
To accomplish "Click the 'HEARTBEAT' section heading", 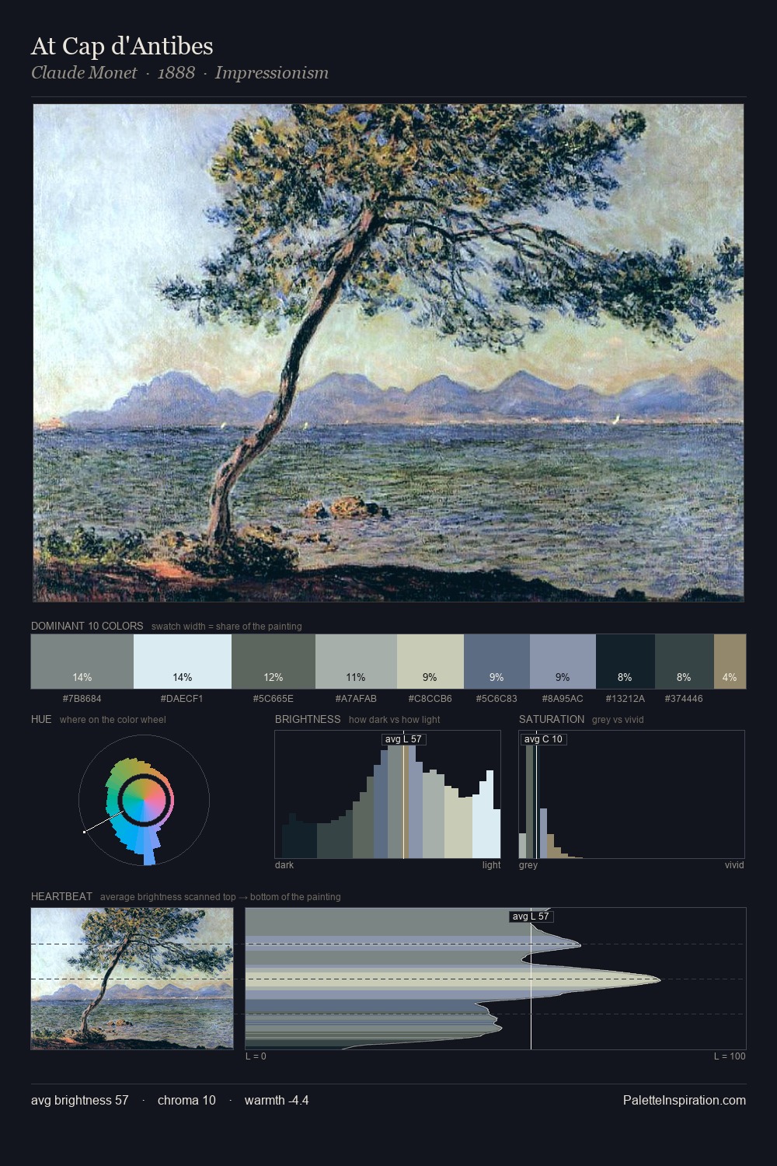I will coord(61,896).
